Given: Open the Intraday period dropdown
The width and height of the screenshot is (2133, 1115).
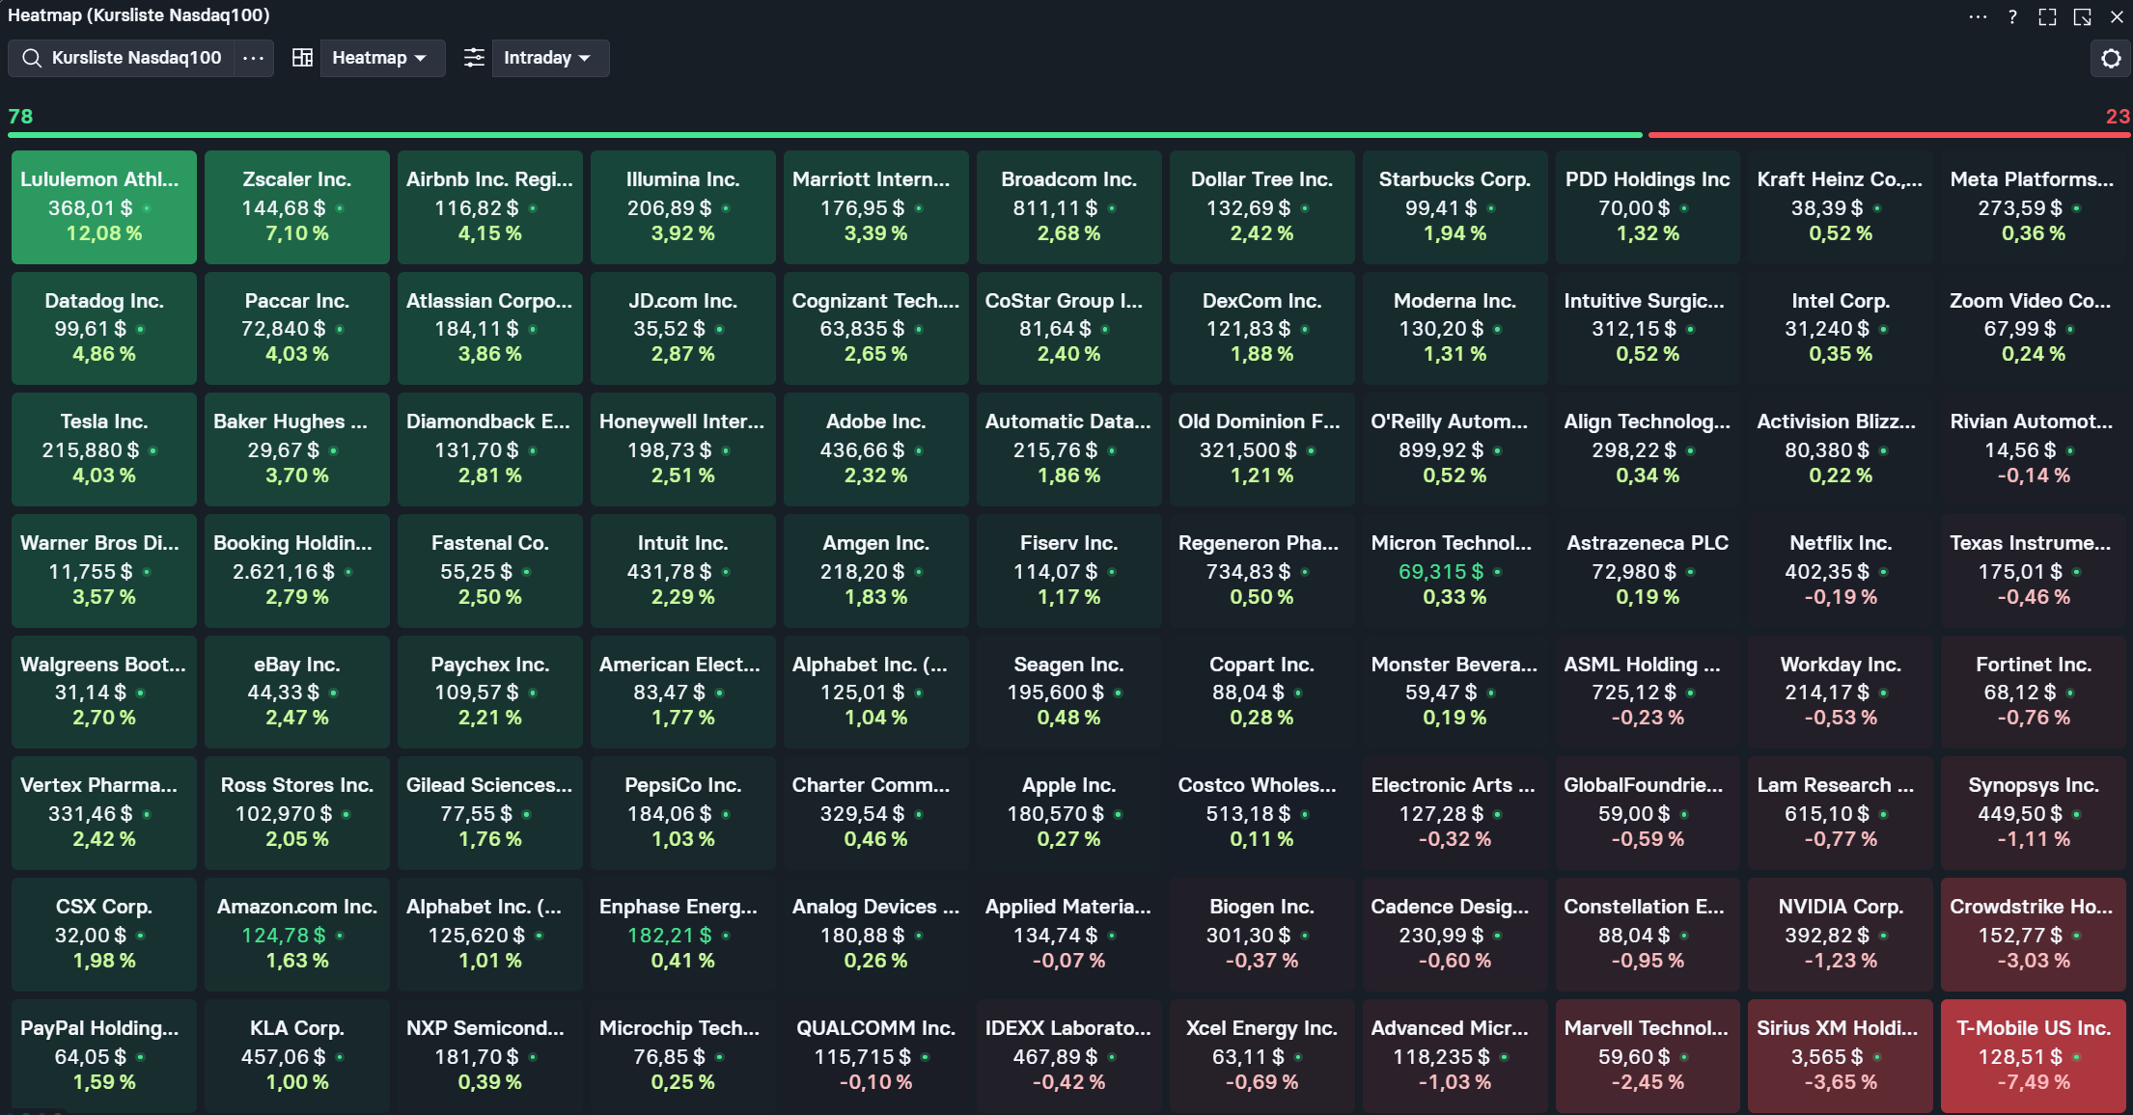Looking at the screenshot, I should [550, 58].
